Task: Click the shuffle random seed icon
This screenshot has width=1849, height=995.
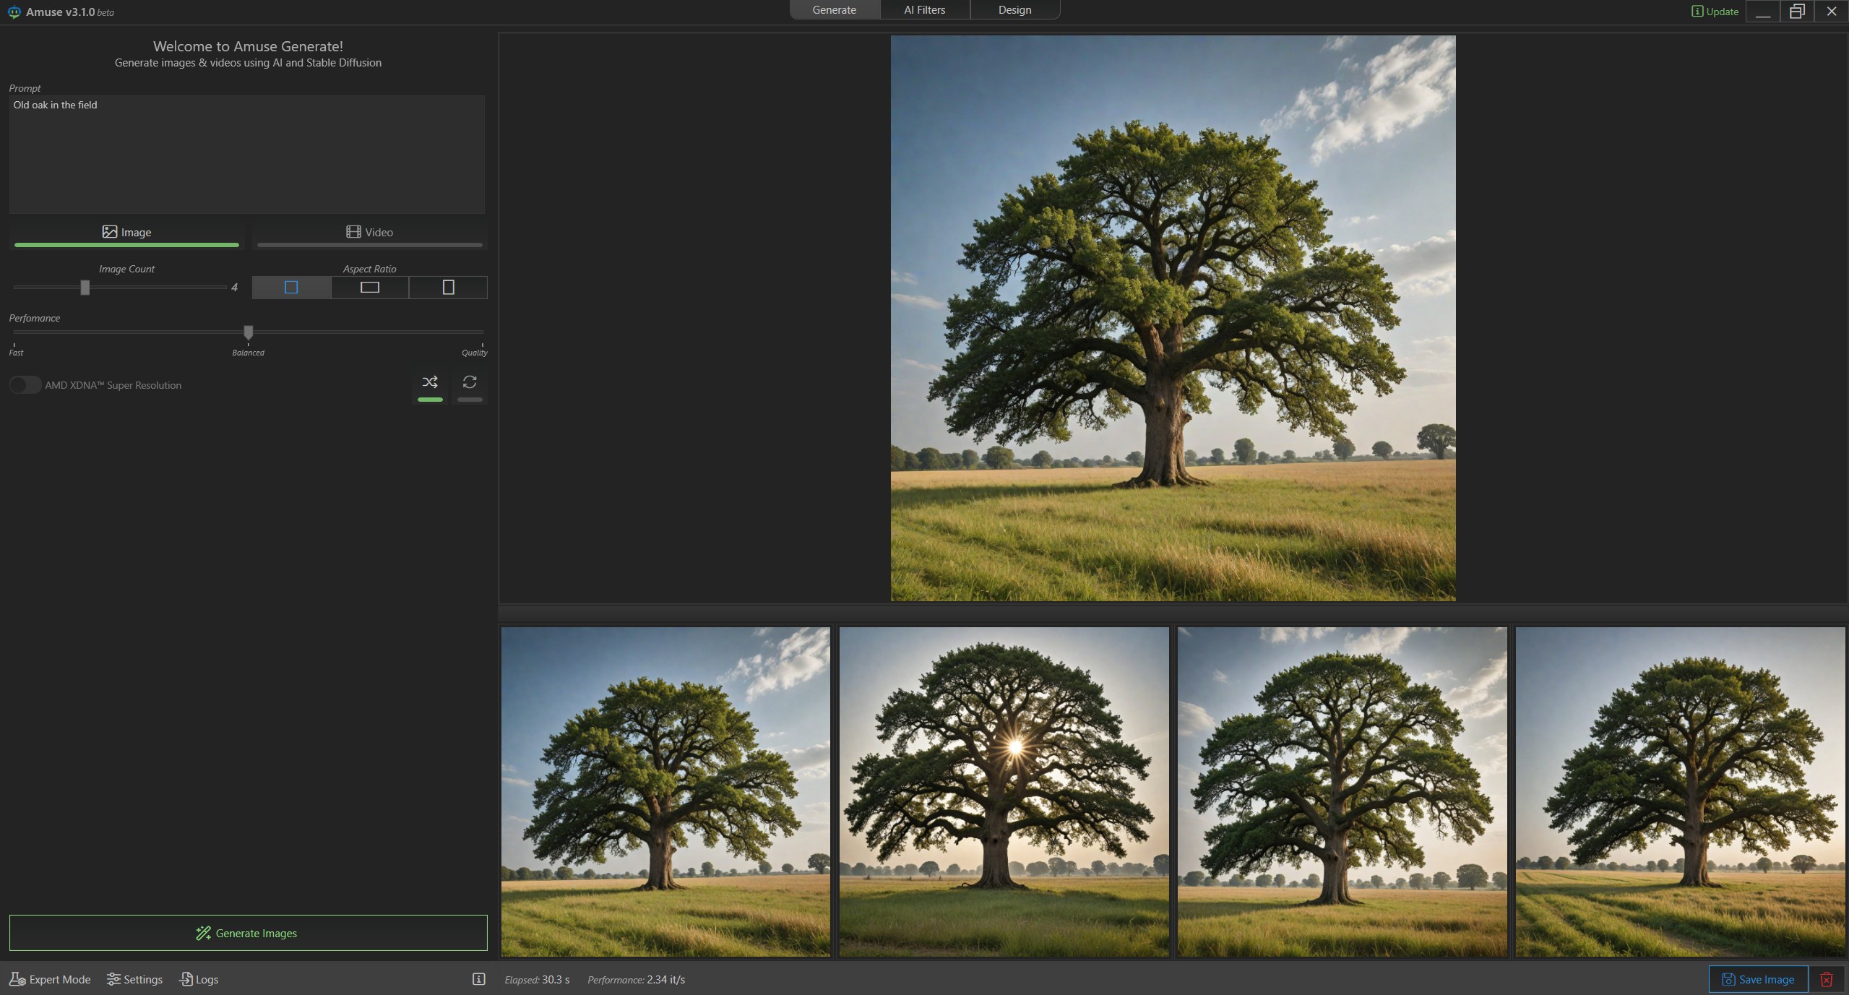Action: click(430, 382)
